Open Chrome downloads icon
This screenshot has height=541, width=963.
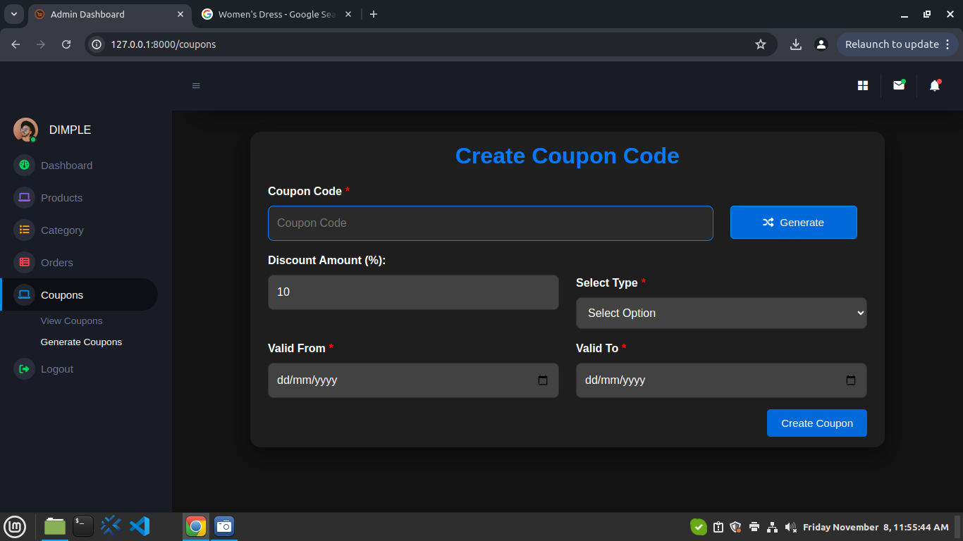point(796,44)
